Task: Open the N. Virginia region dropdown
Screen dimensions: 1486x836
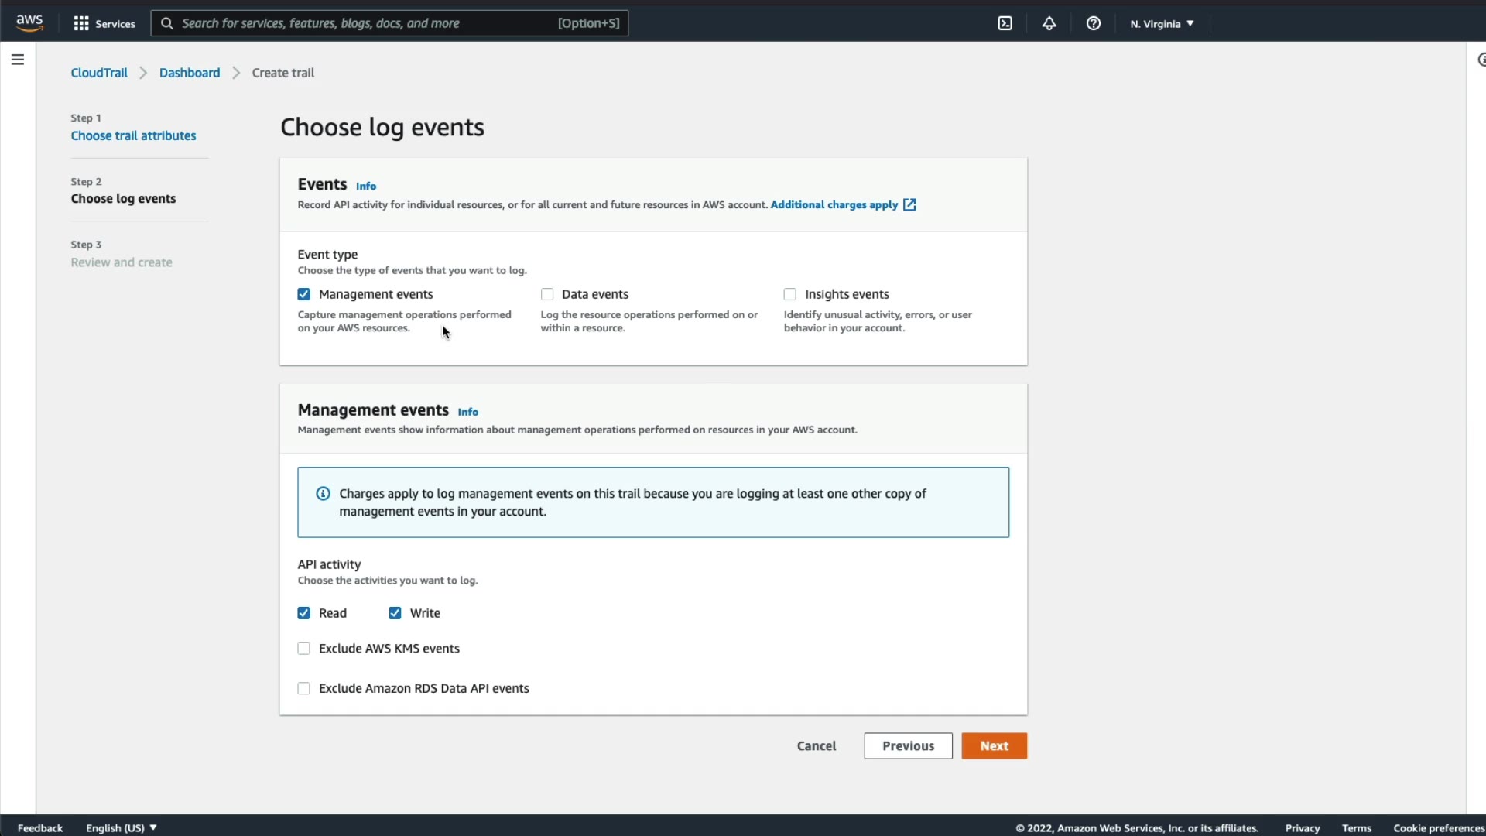Action: (1161, 23)
